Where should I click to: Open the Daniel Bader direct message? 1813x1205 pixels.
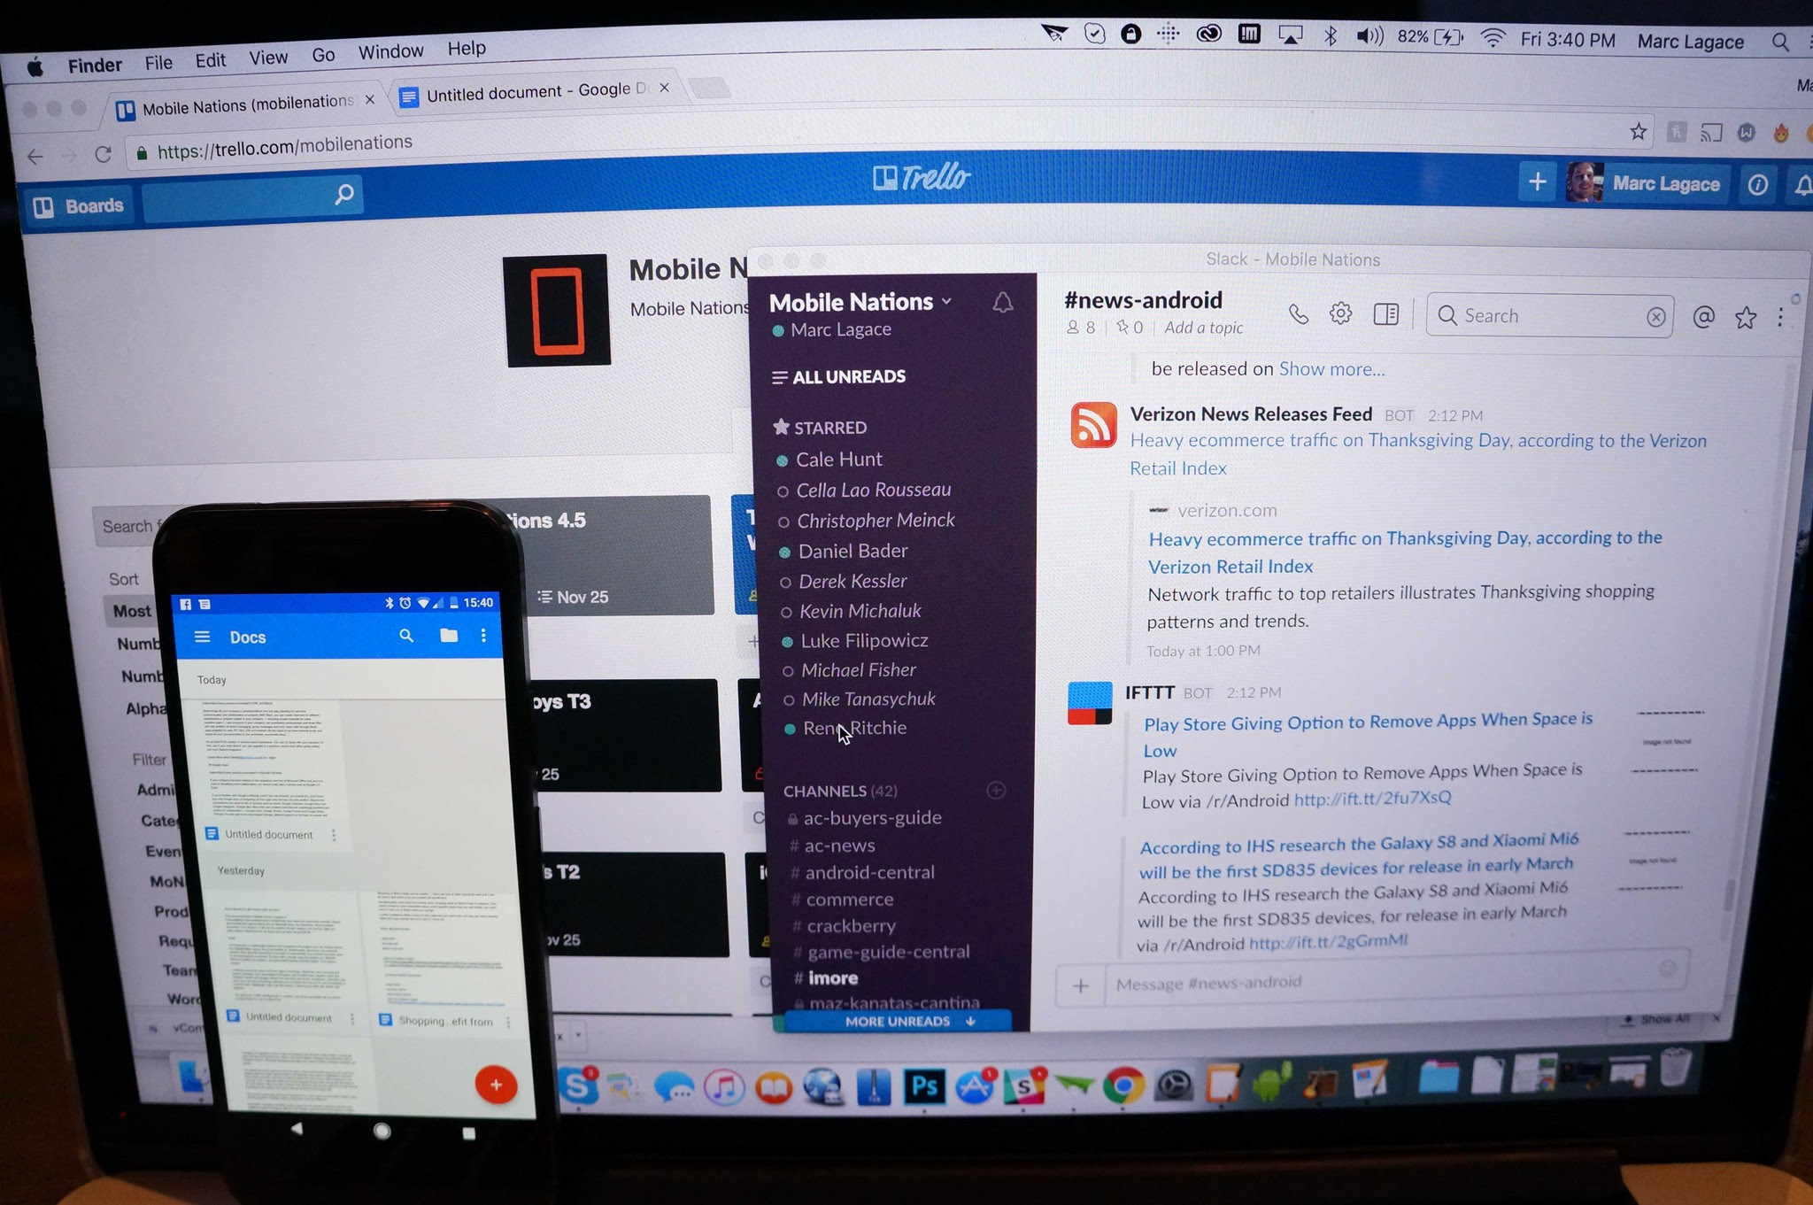tap(852, 551)
